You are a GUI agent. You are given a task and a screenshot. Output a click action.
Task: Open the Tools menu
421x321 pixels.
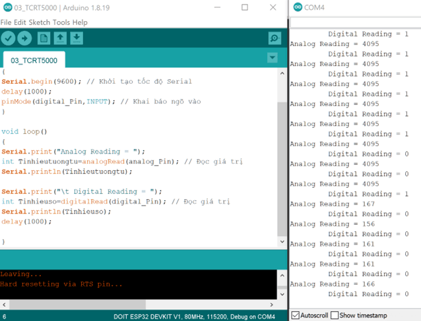click(x=61, y=22)
